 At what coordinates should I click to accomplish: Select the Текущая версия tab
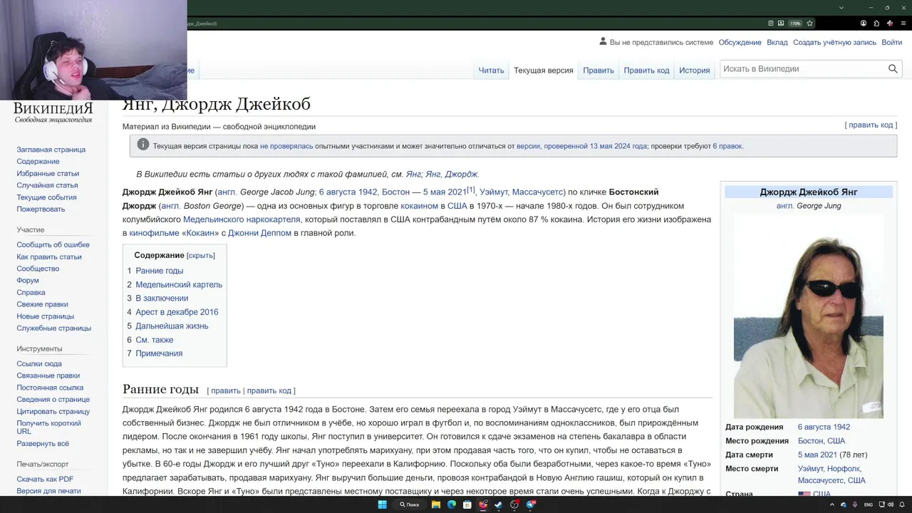pos(543,70)
